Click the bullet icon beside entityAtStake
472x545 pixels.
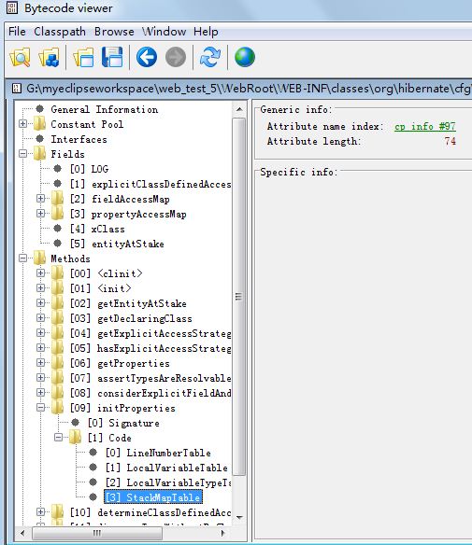click(x=57, y=244)
